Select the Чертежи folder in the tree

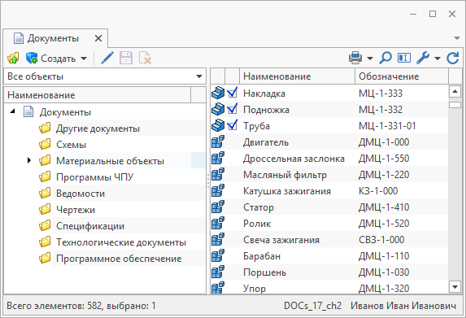click(76, 210)
